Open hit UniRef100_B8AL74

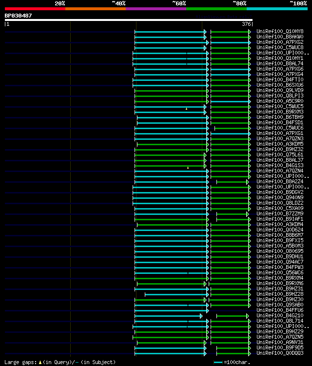[x=280, y=63]
